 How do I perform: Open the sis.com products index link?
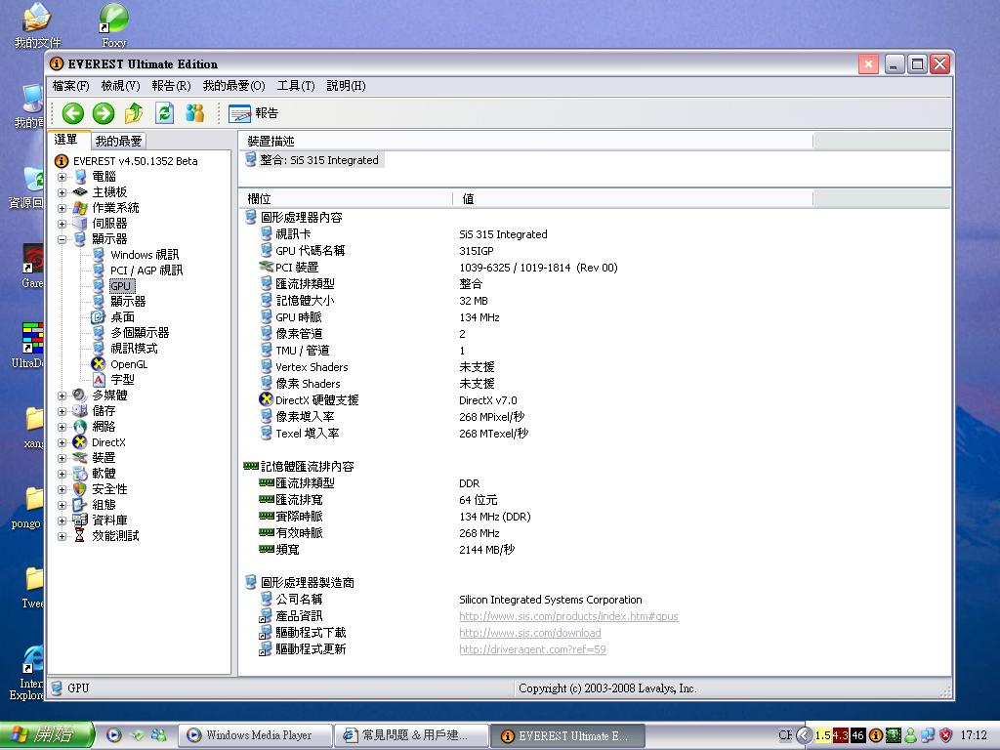568,616
